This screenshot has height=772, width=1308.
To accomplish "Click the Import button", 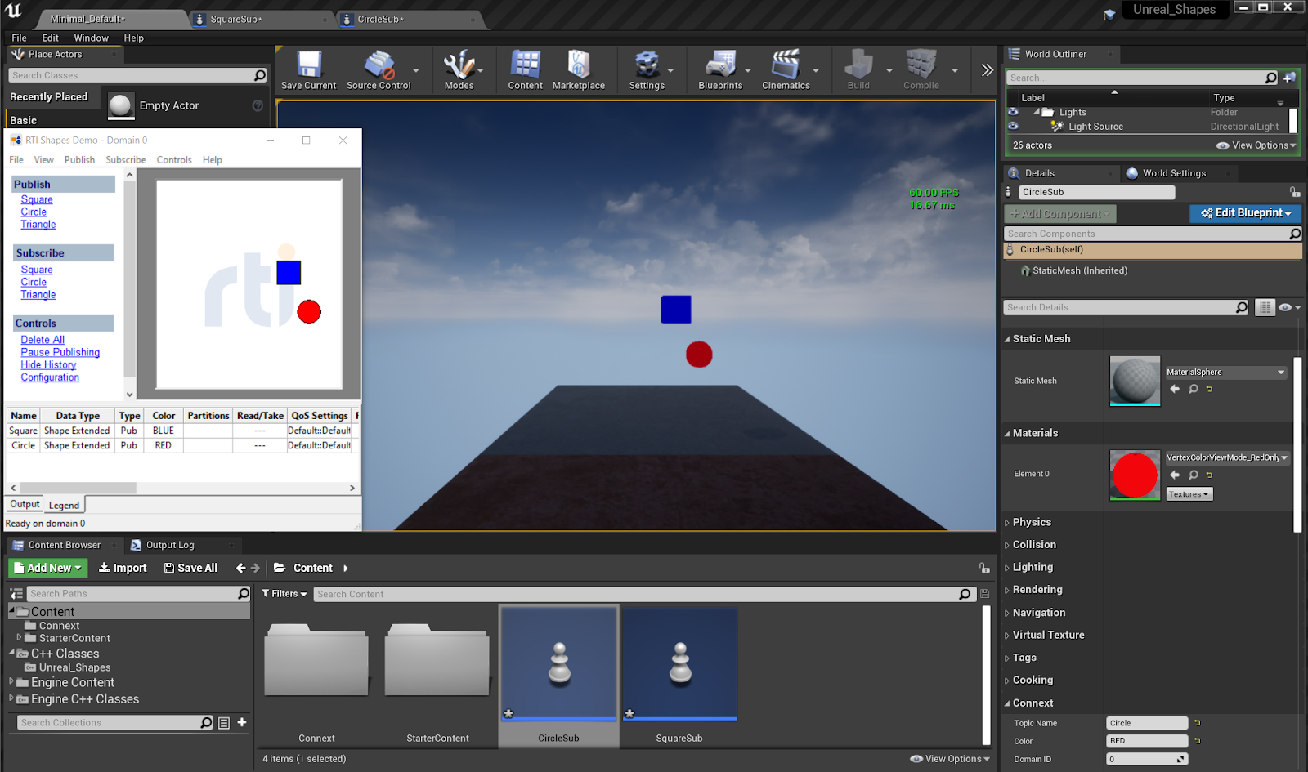I will 123,568.
